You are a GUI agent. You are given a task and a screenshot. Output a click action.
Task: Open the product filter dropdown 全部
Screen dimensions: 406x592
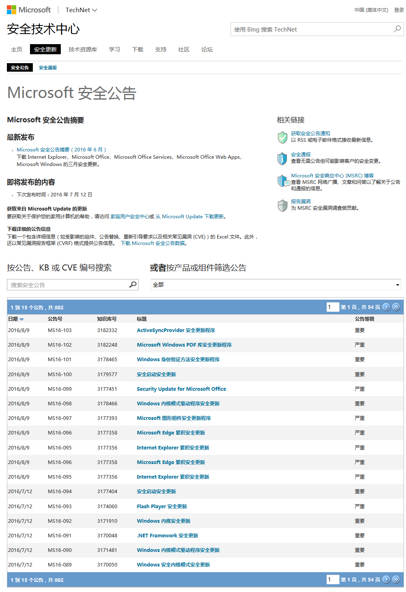(x=276, y=285)
